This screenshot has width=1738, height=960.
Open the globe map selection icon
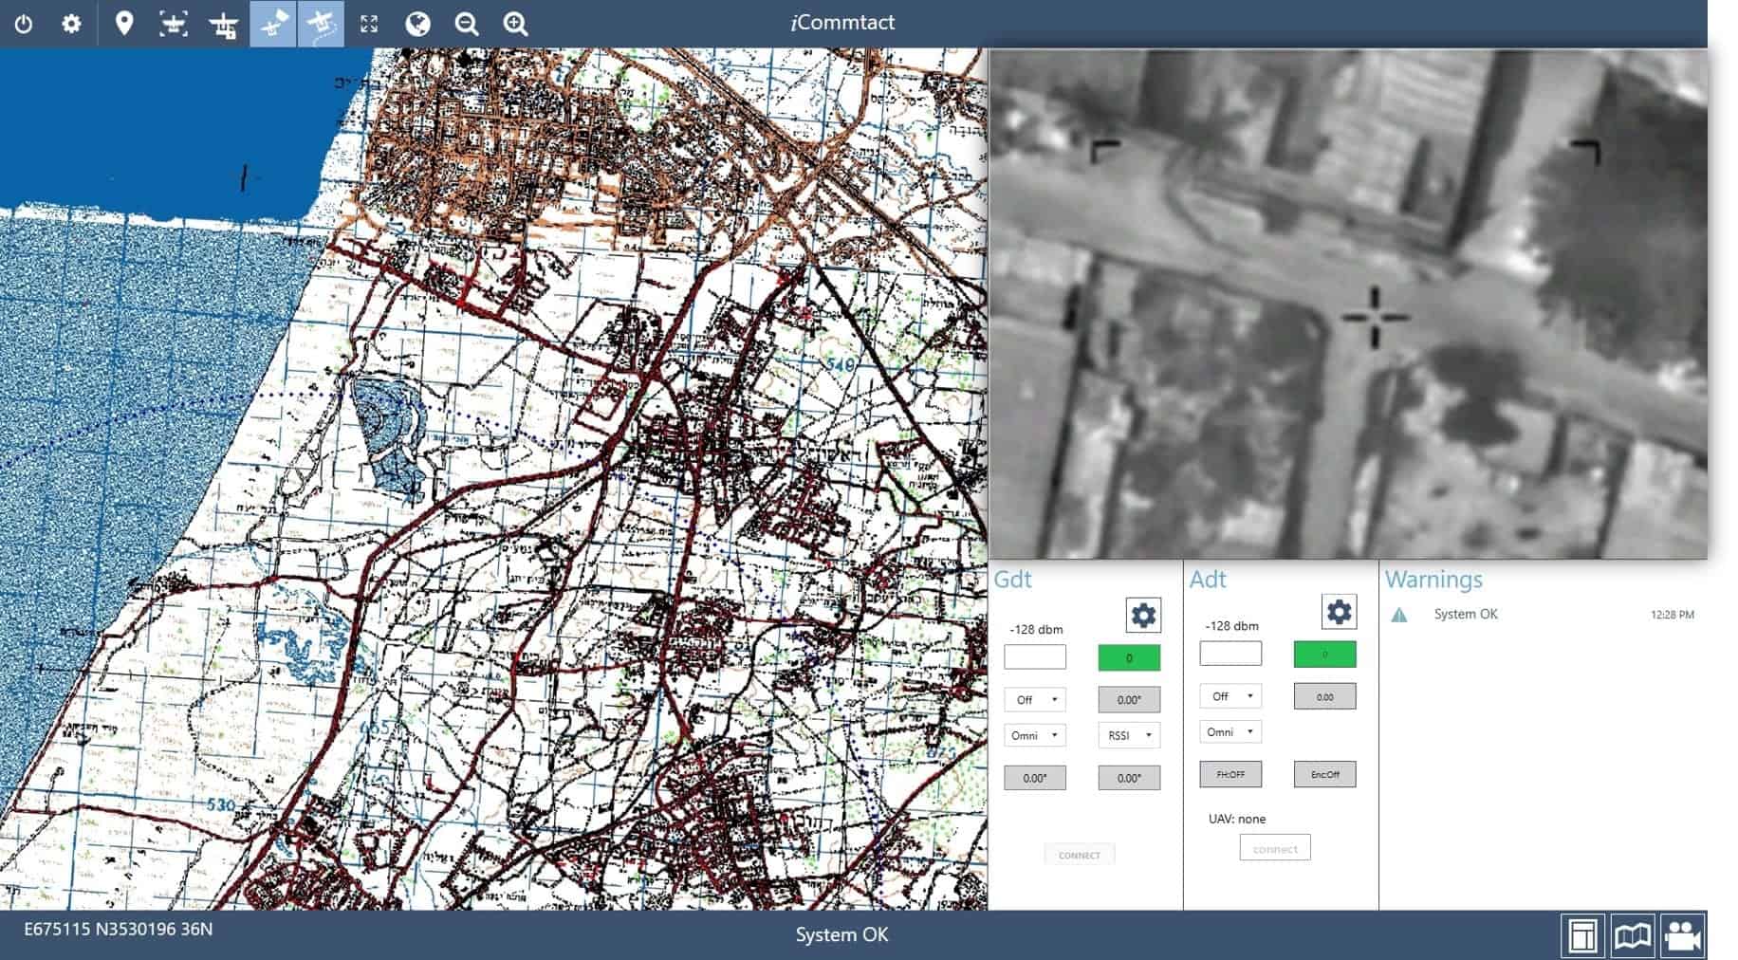[x=417, y=24]
